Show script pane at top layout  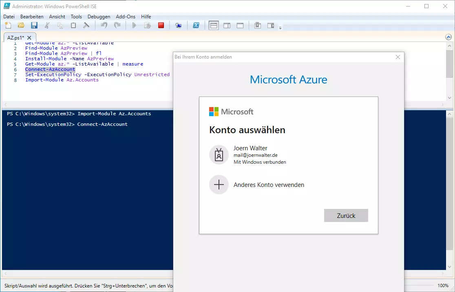(x=214, y=25)
